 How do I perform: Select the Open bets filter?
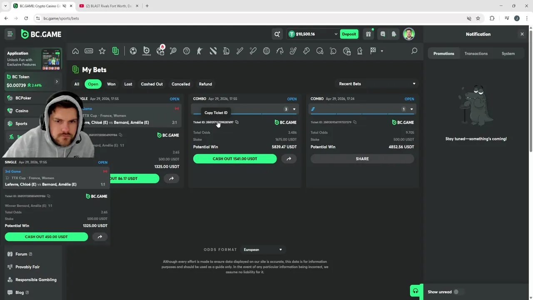click(93, 84)
